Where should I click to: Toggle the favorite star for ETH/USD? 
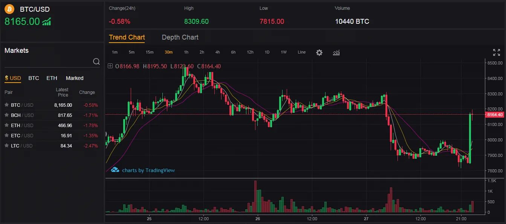(x=6, y=125)
